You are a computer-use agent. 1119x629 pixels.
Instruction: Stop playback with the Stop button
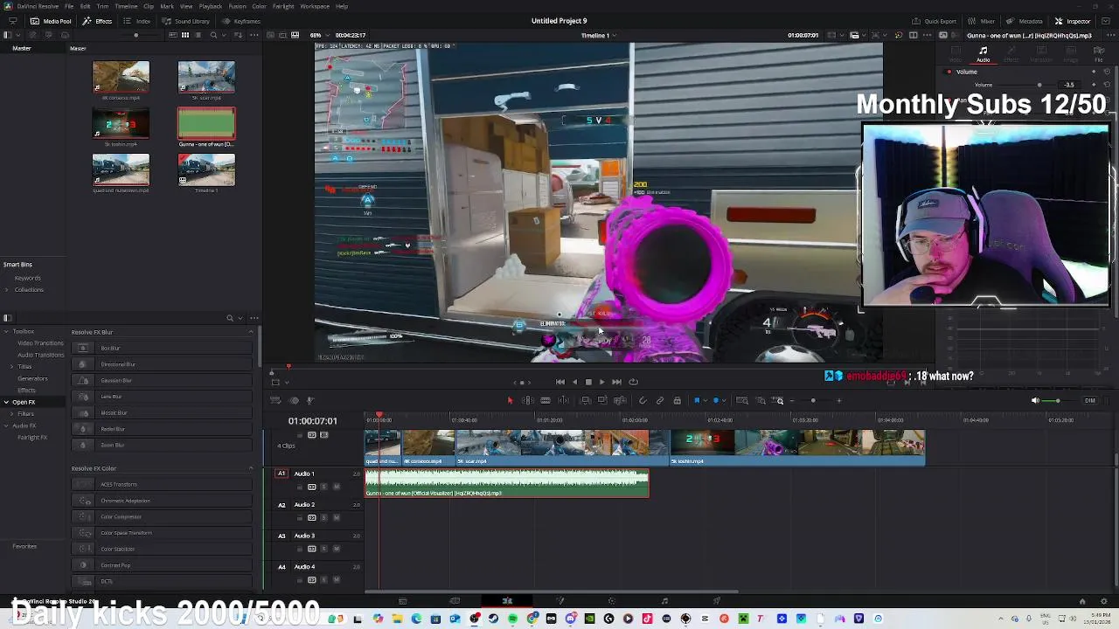pos(588,382)
